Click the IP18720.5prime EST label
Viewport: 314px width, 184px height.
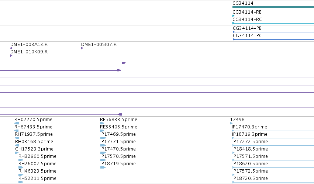click(250, 178)
